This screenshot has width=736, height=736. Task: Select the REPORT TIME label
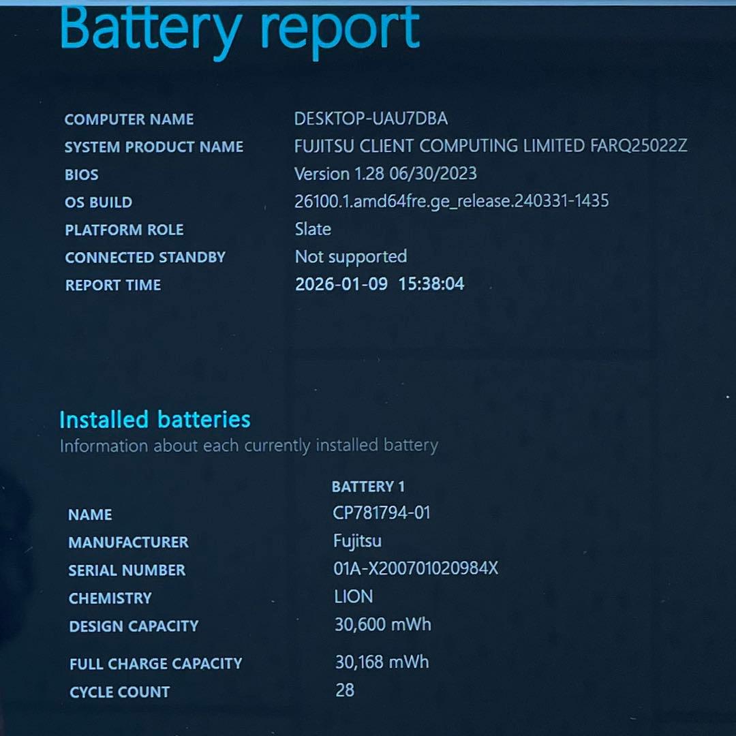tap(113, 285)
